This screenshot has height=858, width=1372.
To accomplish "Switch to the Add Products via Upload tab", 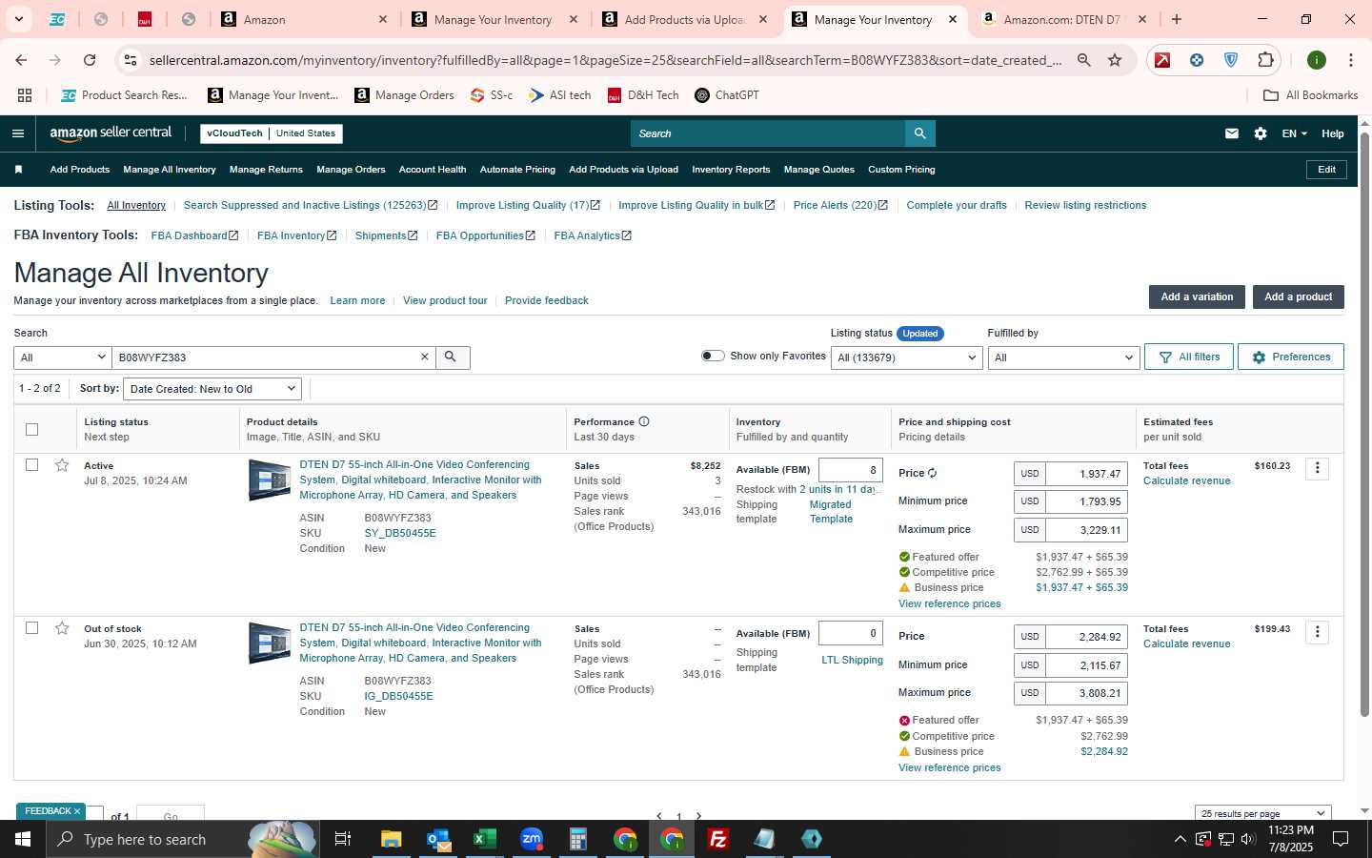I will coord(684,19).
